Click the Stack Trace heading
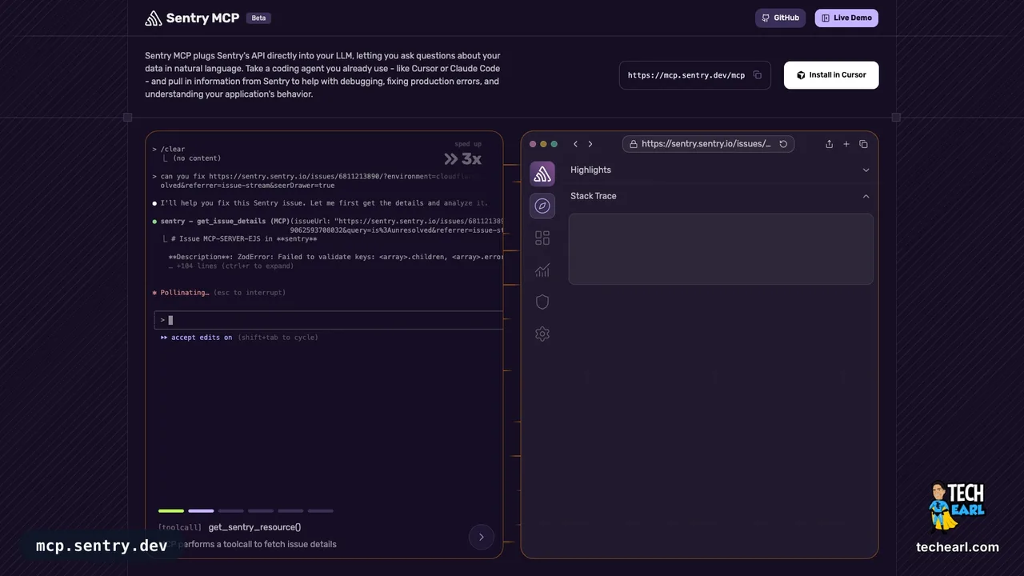 coord(594,196)
